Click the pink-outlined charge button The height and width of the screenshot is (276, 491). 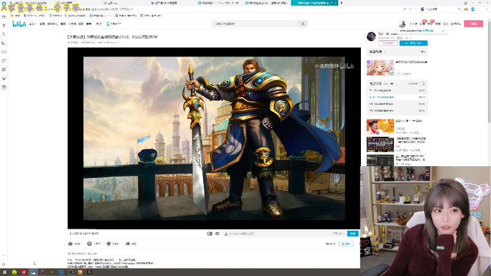(388, 43)
